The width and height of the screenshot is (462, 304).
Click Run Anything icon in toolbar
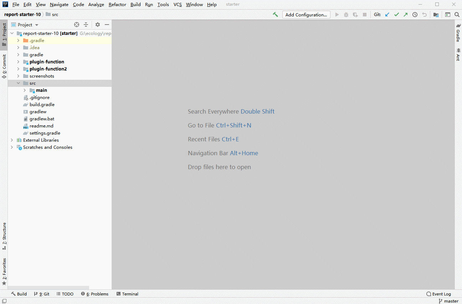448,15
